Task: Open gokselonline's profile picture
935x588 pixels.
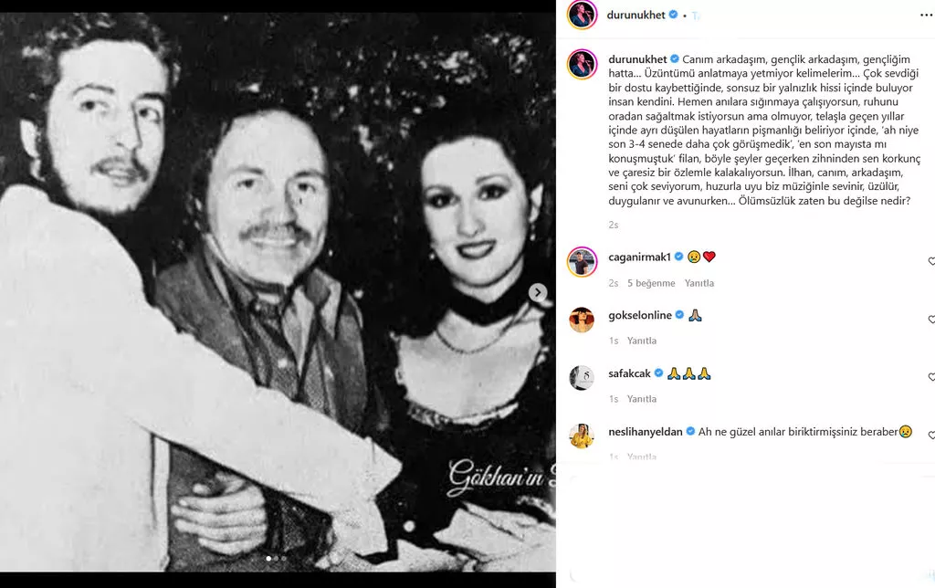Action: coord(582,320)
